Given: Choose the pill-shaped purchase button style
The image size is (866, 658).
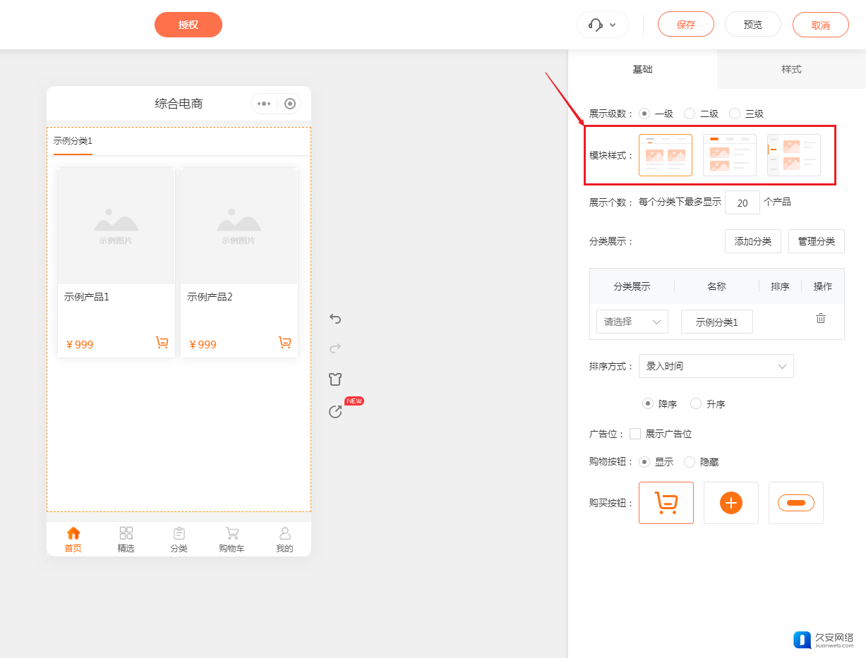Looking at the screenshot, I should coord(795,503).
